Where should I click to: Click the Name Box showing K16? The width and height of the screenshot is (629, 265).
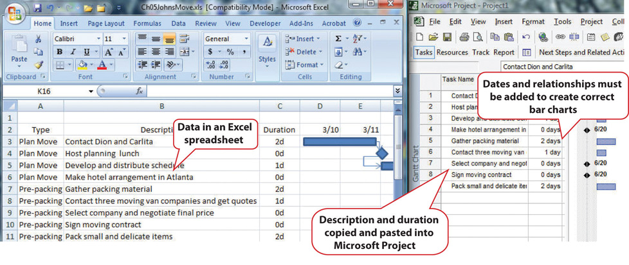click(x=44, y=91)
